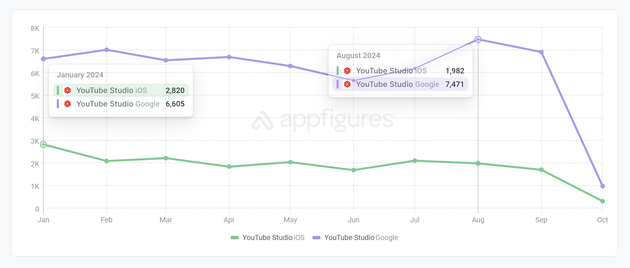Select January iOS data point on green line
The width and height of the screenshot is (630, 268).
click(x=43, y=145)
